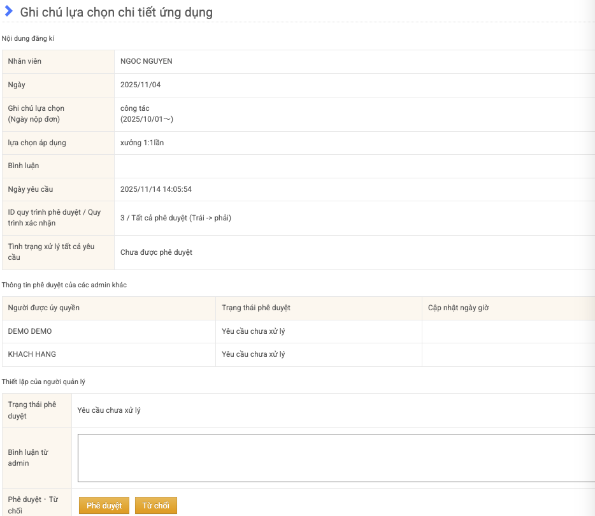The height and width of the screenshot is (516, 595).
Task: Select the DEMO DEMO approver row
Action: 30,331
